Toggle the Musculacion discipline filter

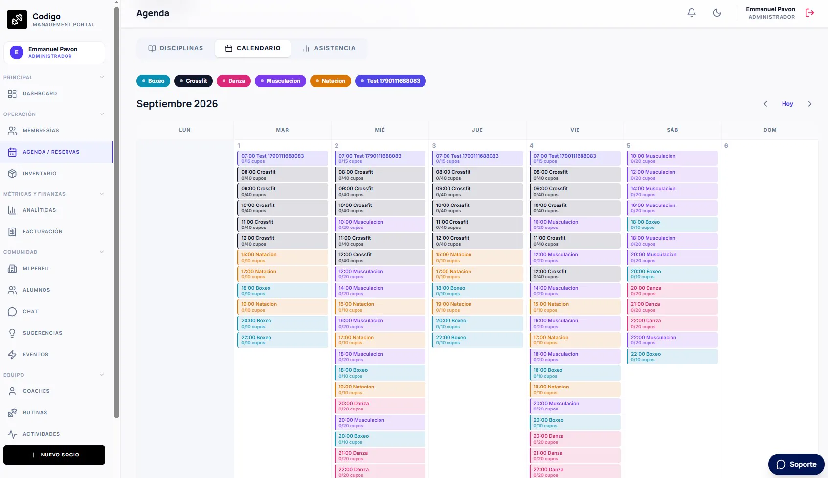tap(280, 81)
